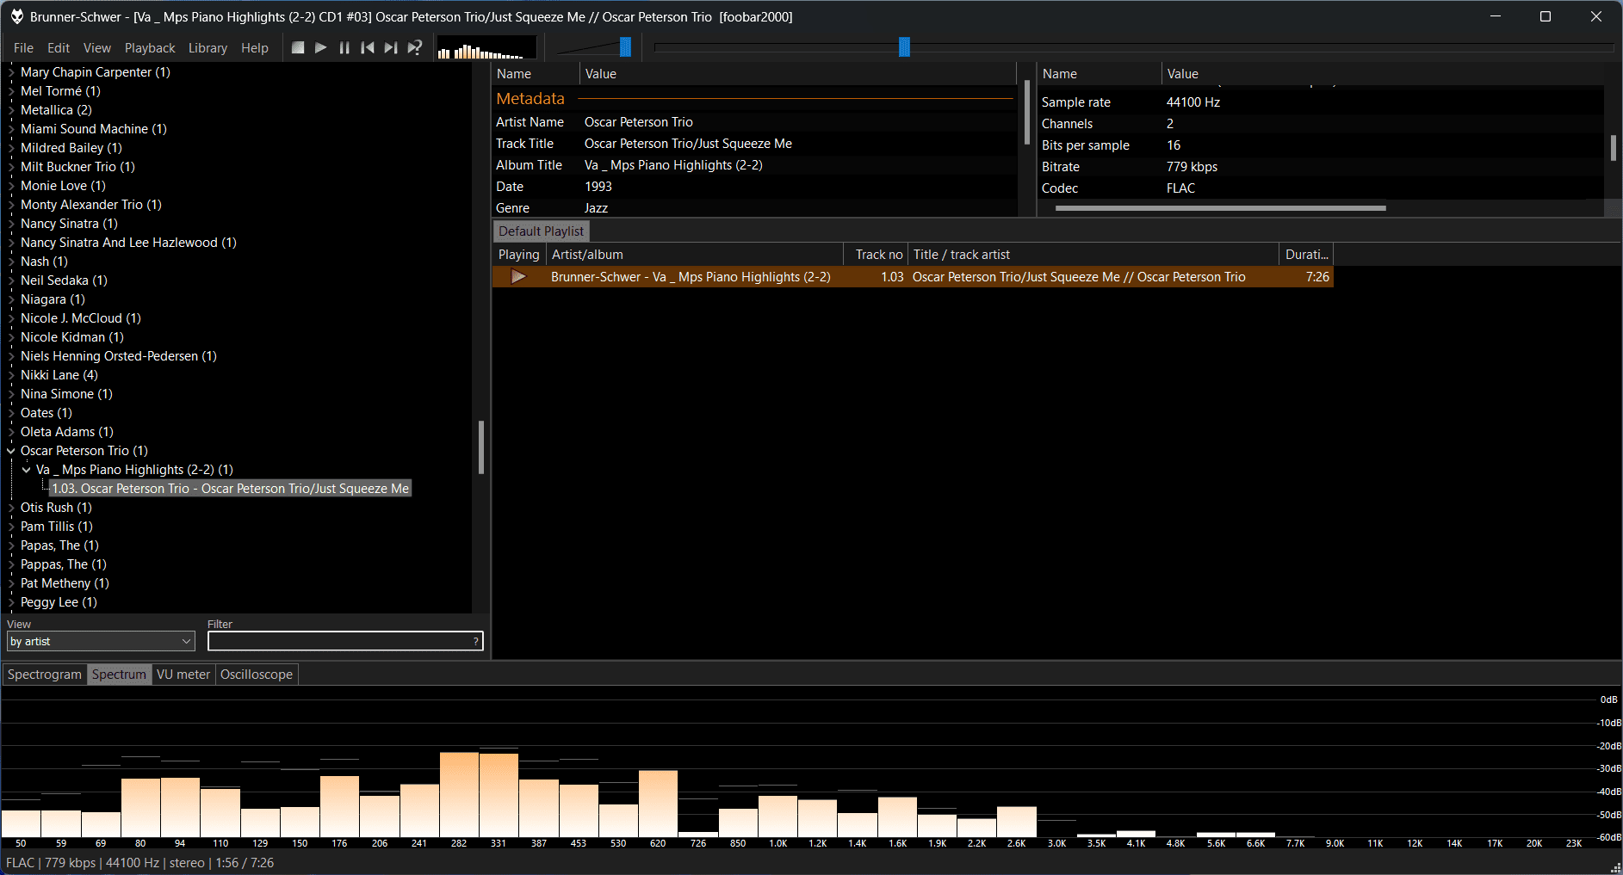Viewport: 1623px width, 875px height.
Task: Pause the current track
Action: pyautogui.click(x=344, y=47)
